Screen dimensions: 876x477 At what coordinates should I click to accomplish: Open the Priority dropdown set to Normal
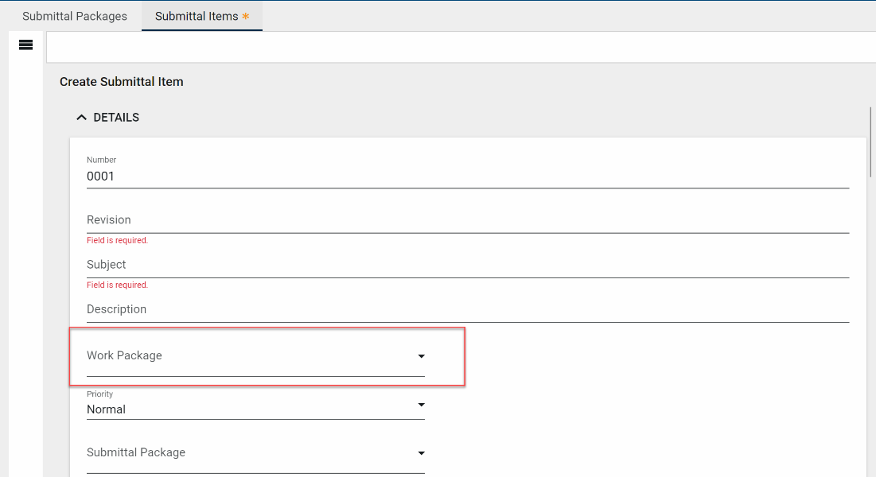pos(247,409)
